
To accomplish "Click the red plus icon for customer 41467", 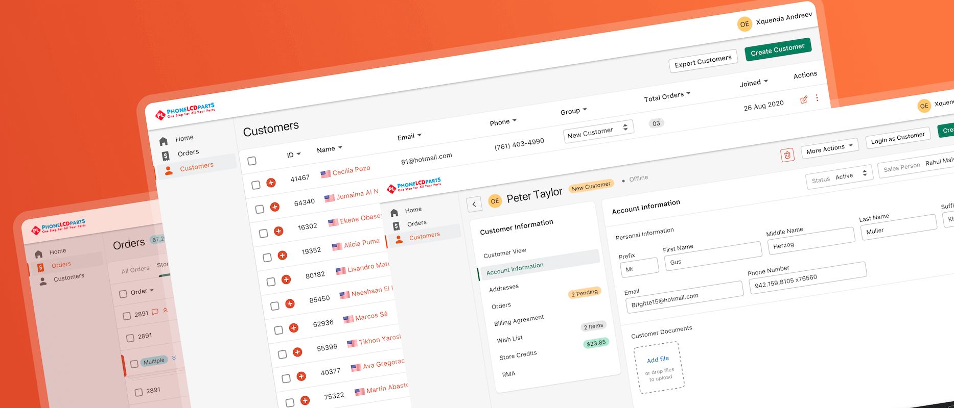I will point(271,183).
